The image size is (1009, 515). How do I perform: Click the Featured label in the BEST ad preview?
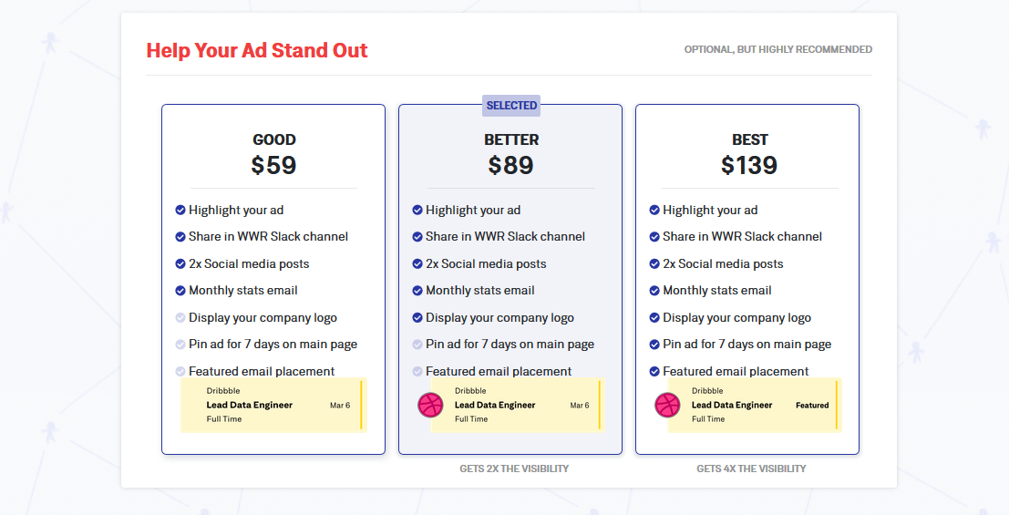[812, 405]
